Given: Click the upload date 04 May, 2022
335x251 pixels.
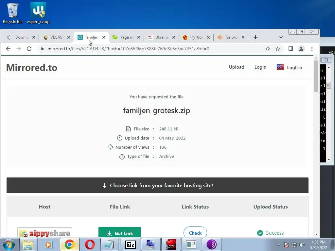Looking at the screenshot, I should [172, 138].
